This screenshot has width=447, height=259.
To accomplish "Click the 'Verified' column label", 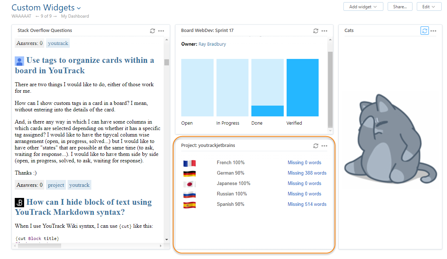I will [294, 123].
